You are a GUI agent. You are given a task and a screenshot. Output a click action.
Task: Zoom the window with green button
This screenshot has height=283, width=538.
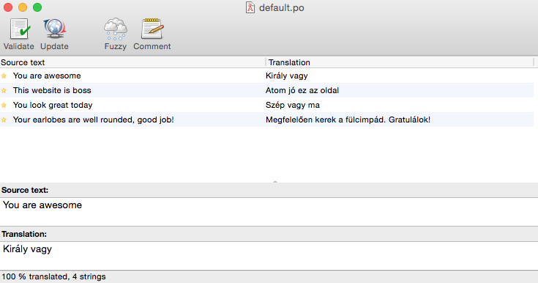point(37,7)
